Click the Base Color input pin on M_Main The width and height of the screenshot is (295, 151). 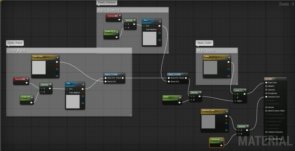(266, 83)
